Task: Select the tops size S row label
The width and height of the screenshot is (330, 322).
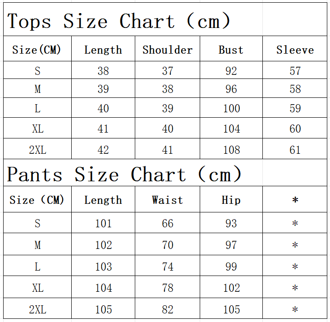Action: point(37,71)
